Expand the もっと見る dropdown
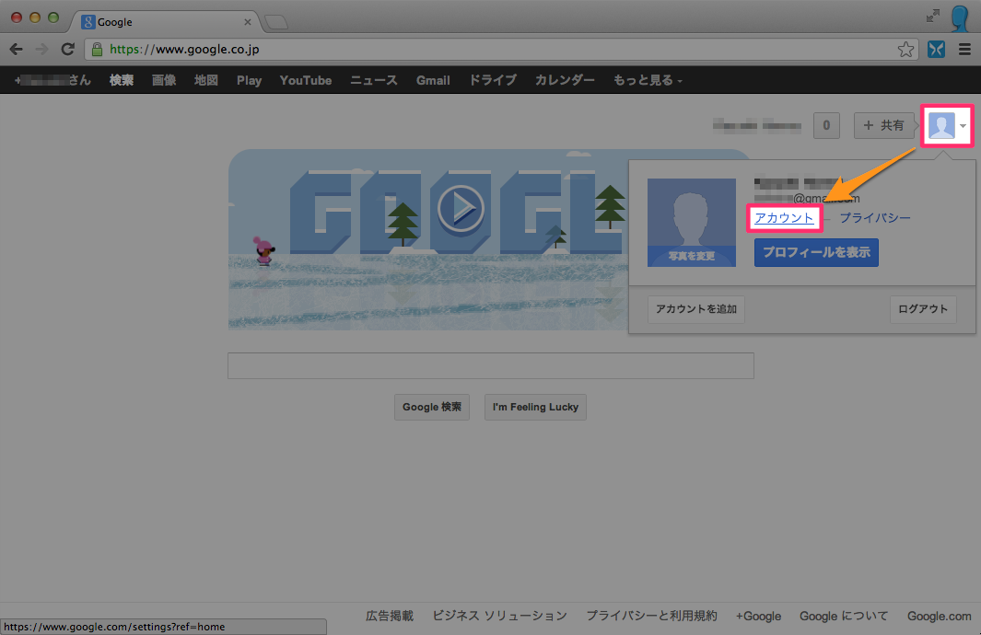981x635 pixels. [x=647, y=80]
